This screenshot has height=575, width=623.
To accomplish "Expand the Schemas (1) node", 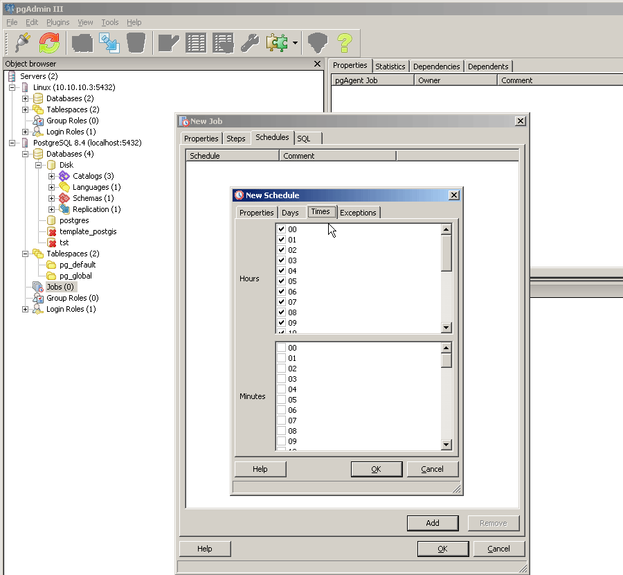I will tap(51, 198).
